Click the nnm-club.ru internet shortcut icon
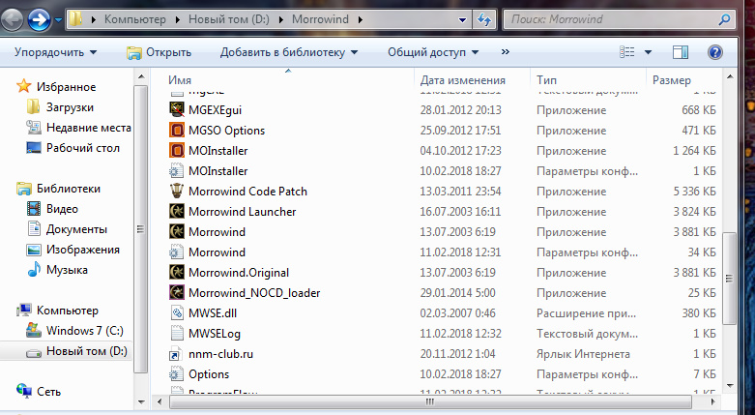Viewport: 755px width, 415px height. pyautogui.click(x=177, y=353)
